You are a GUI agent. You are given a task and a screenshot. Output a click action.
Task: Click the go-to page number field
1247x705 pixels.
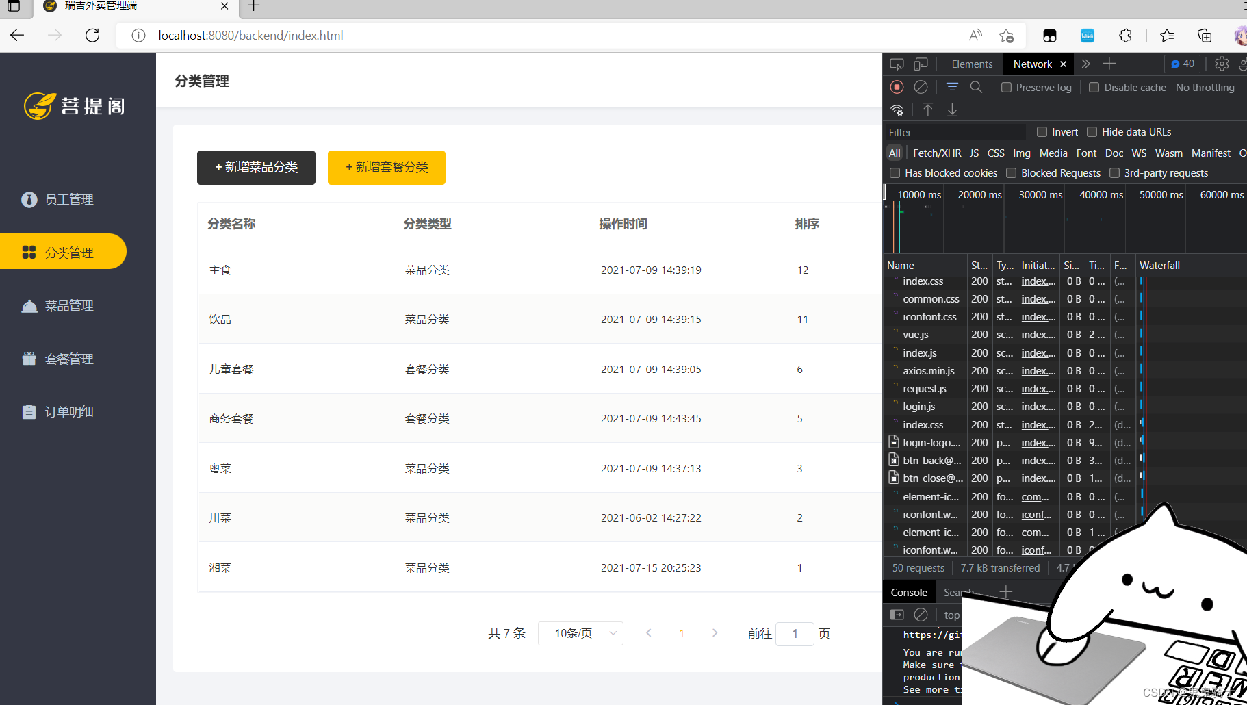[x=795, y=634]
